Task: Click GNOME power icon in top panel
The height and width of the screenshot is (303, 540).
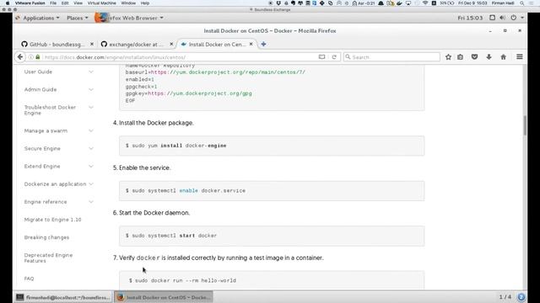Action: coord(514,18)
